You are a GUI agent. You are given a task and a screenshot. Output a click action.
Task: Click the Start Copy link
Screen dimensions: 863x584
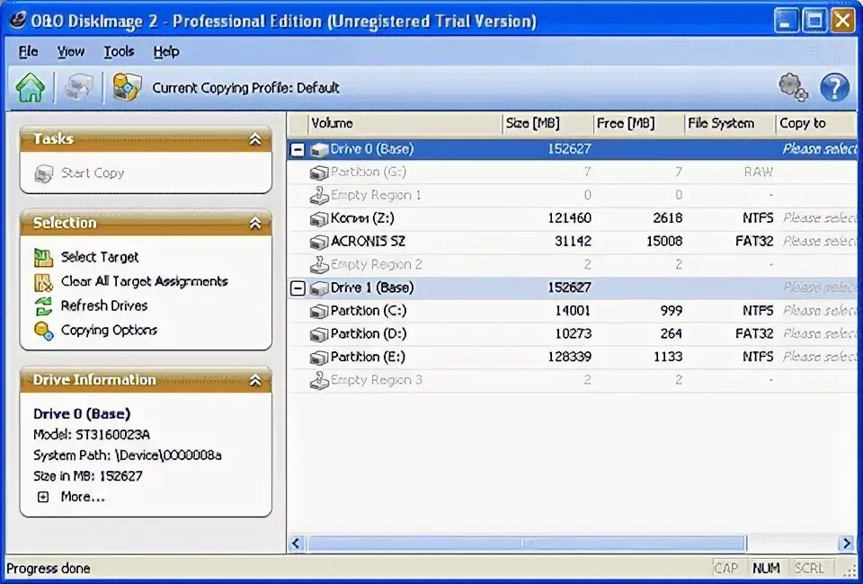point(93,173)
